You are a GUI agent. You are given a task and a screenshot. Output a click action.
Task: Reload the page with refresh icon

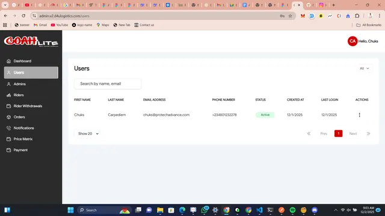(x=23, y=16)
